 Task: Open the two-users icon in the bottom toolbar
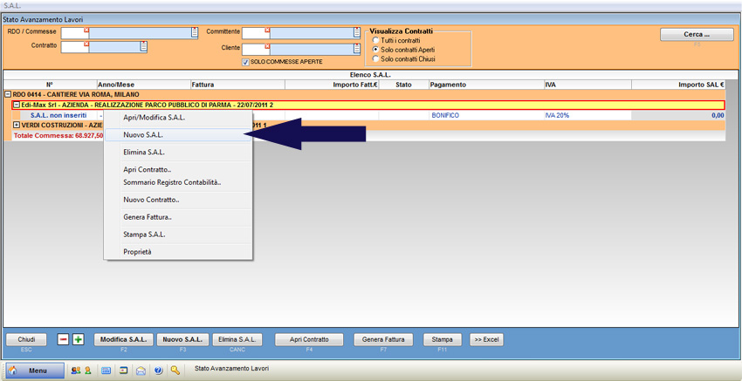click(76, 371)
